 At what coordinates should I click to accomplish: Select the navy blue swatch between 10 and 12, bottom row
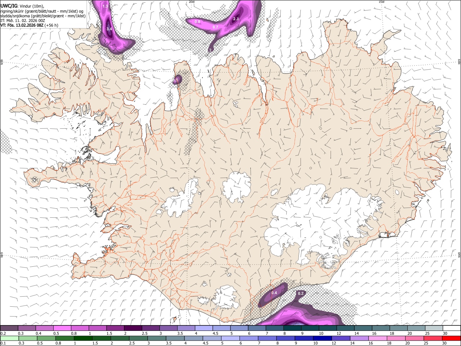tap(322, 338)
